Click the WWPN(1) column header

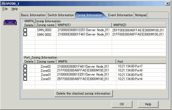(84, 25)
